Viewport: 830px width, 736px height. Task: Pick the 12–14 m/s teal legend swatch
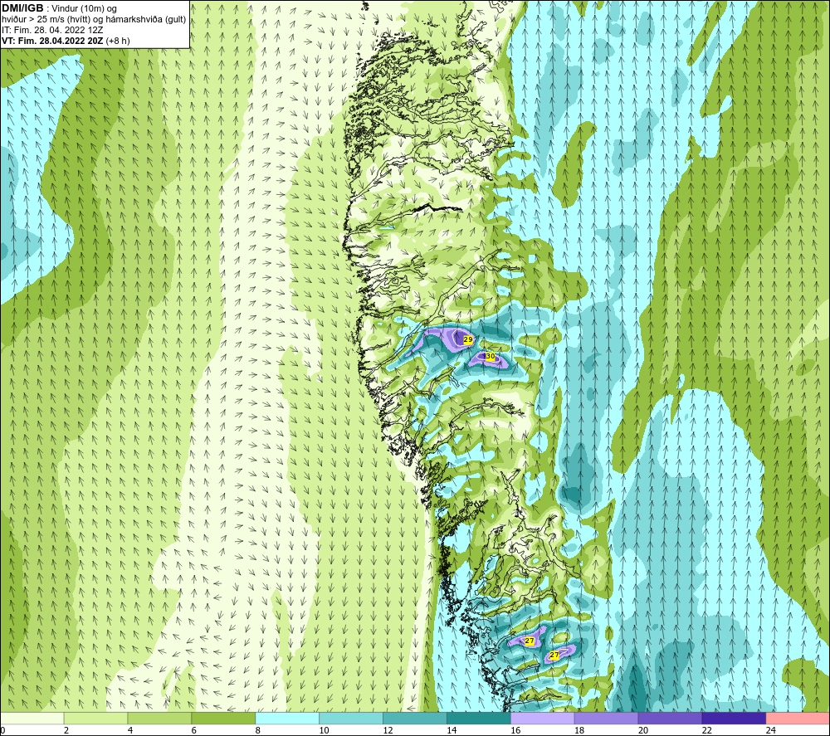click(415, 718)
